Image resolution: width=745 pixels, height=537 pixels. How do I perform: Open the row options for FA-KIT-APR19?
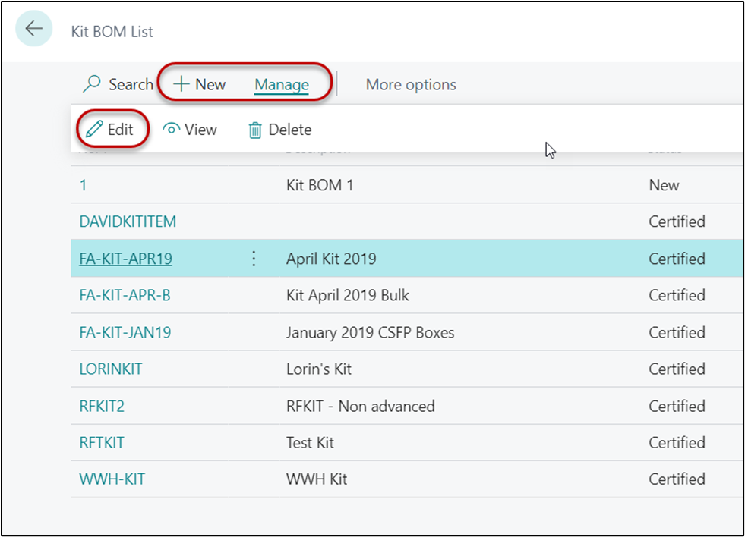[254, 259]
